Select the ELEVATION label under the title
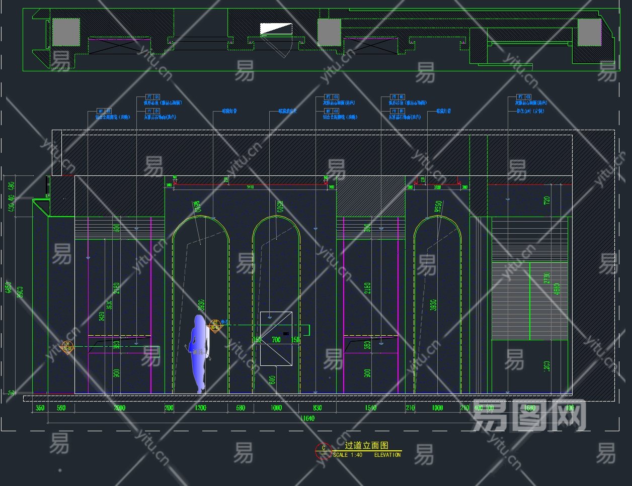This screenshot has height=486, width=632. [x=387, y=455]
